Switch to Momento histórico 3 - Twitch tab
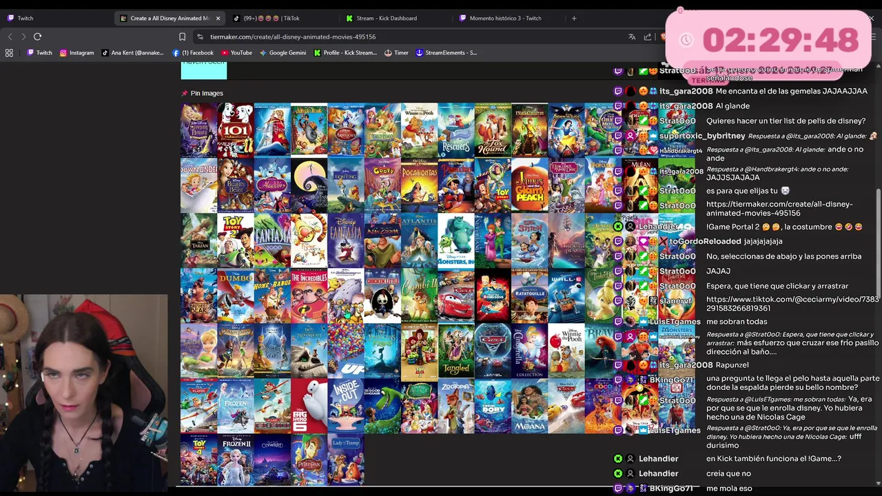The image size is (882, 496). 509,18
